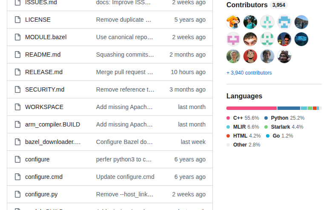Click the file icon in the bazel_downloader row
This screenshot has height=210, width=332.
(17, 142)
